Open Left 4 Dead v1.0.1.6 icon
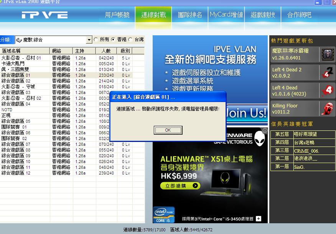The width and height of the screenshot is (336, 234). click(x=328, y=91)
